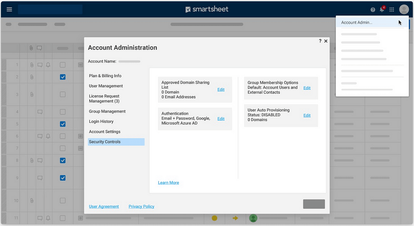Open comment icon on row 9
The height and width of the screenshot is (226, 414).
[40, 178]
